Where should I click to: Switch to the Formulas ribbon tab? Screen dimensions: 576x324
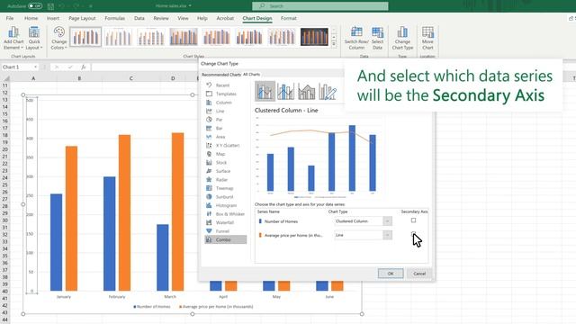pos(114,18)
